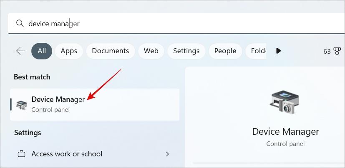Click the Device Manager result icon

pyautogui.click(x=22, y=105)
